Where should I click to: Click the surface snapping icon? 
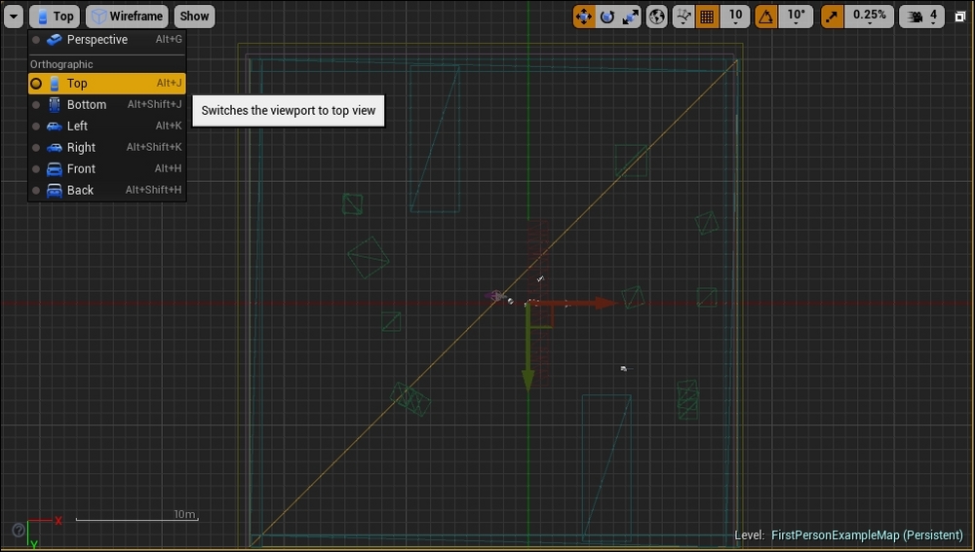tap(684, 17)
